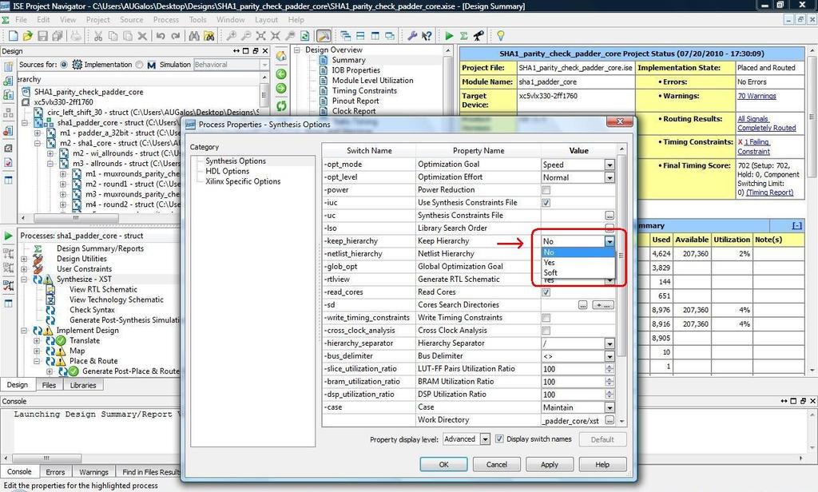Click the Cancel button
This screenshot has height=492, width=818.
(497, 464)
